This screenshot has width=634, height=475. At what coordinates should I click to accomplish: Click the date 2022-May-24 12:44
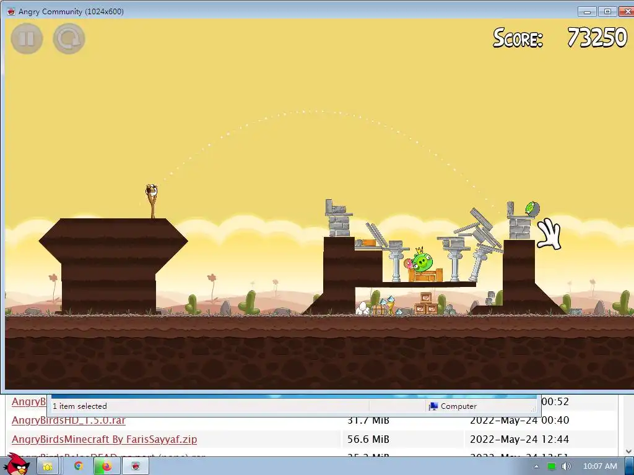click(x=519, y=439)
